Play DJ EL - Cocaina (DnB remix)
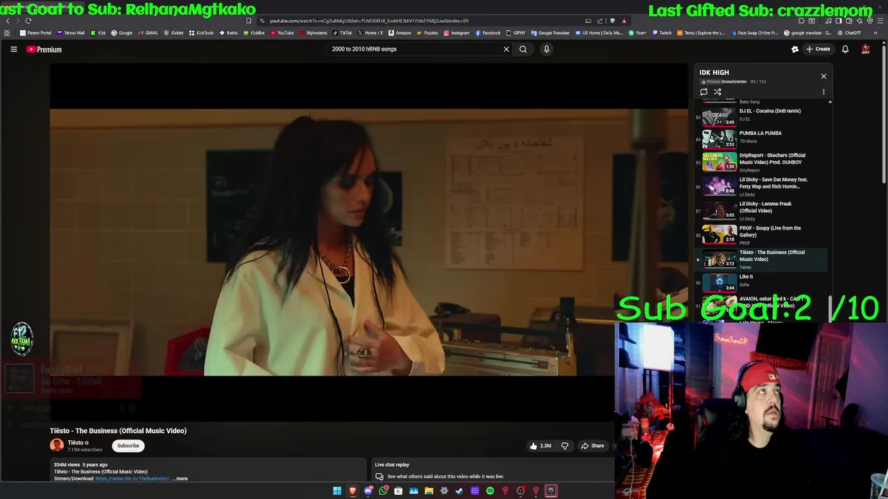The height and width of the screenshot is (499, 888). [x=762, y=115]
